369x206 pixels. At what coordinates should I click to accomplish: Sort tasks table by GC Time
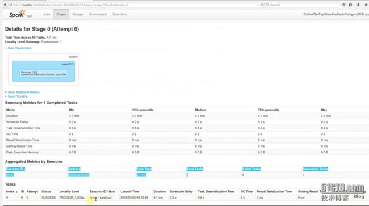click(246, 192)
